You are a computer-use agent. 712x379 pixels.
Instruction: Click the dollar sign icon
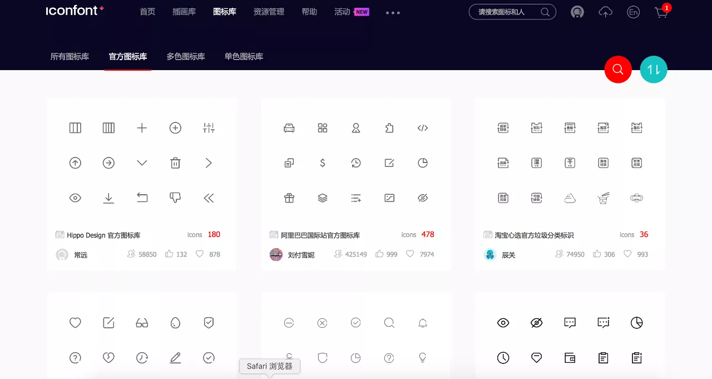point(323,163)
